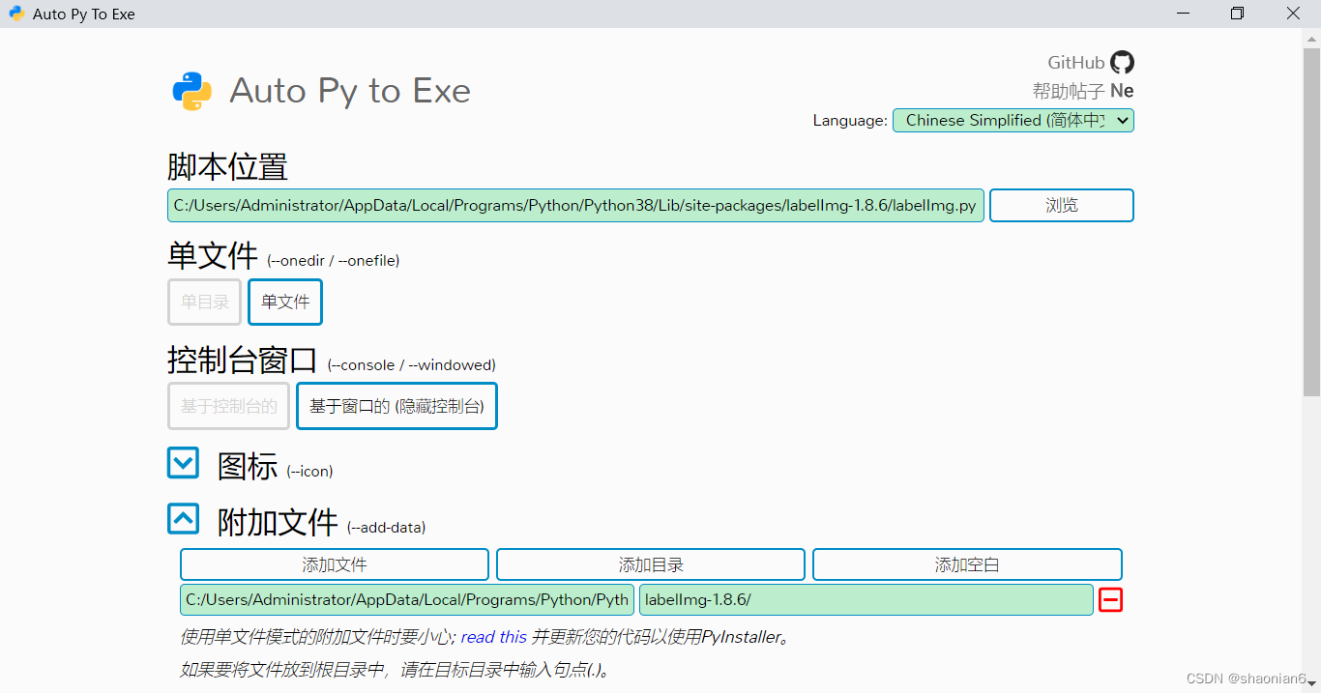Click the 添加空白 button
This screenshot has width=1321, height=693.
pyautogui.click(x=967, y=564)
